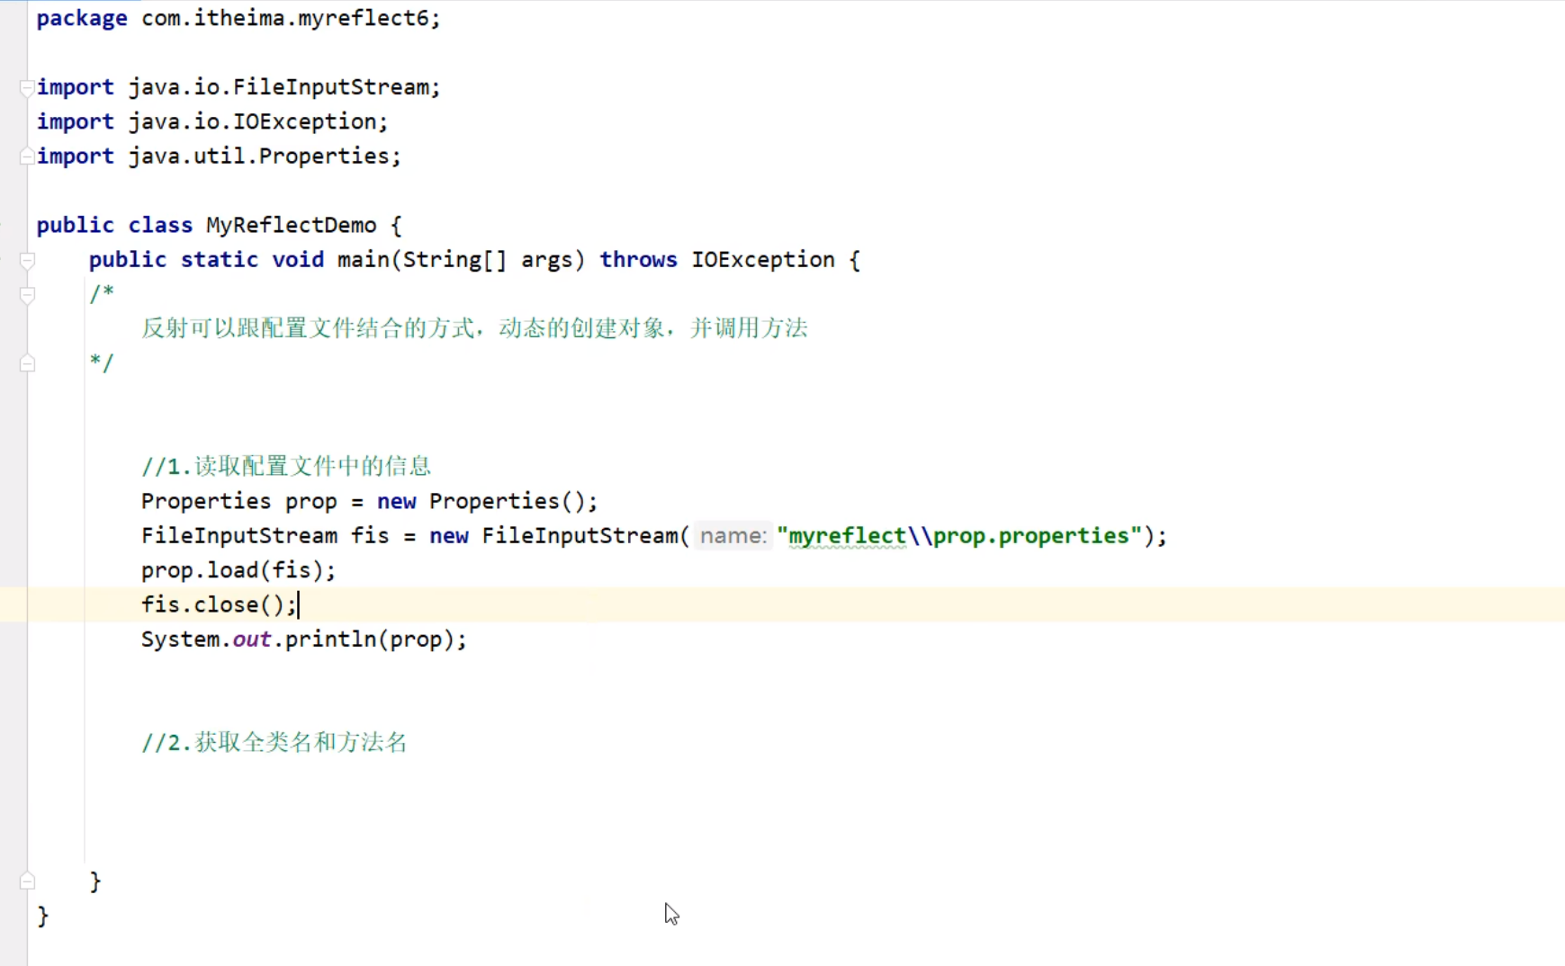This screenshot has width=1565, height=966.
Task: Collapse the block comment fold marker
Action: 26,294
